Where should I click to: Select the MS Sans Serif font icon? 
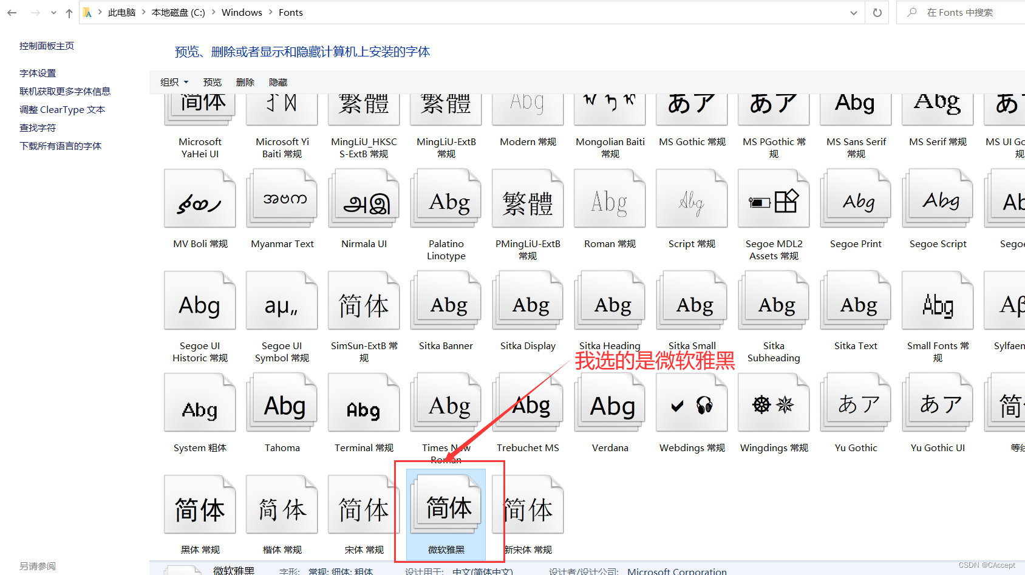pyautogui.click(x=856, y=109)
